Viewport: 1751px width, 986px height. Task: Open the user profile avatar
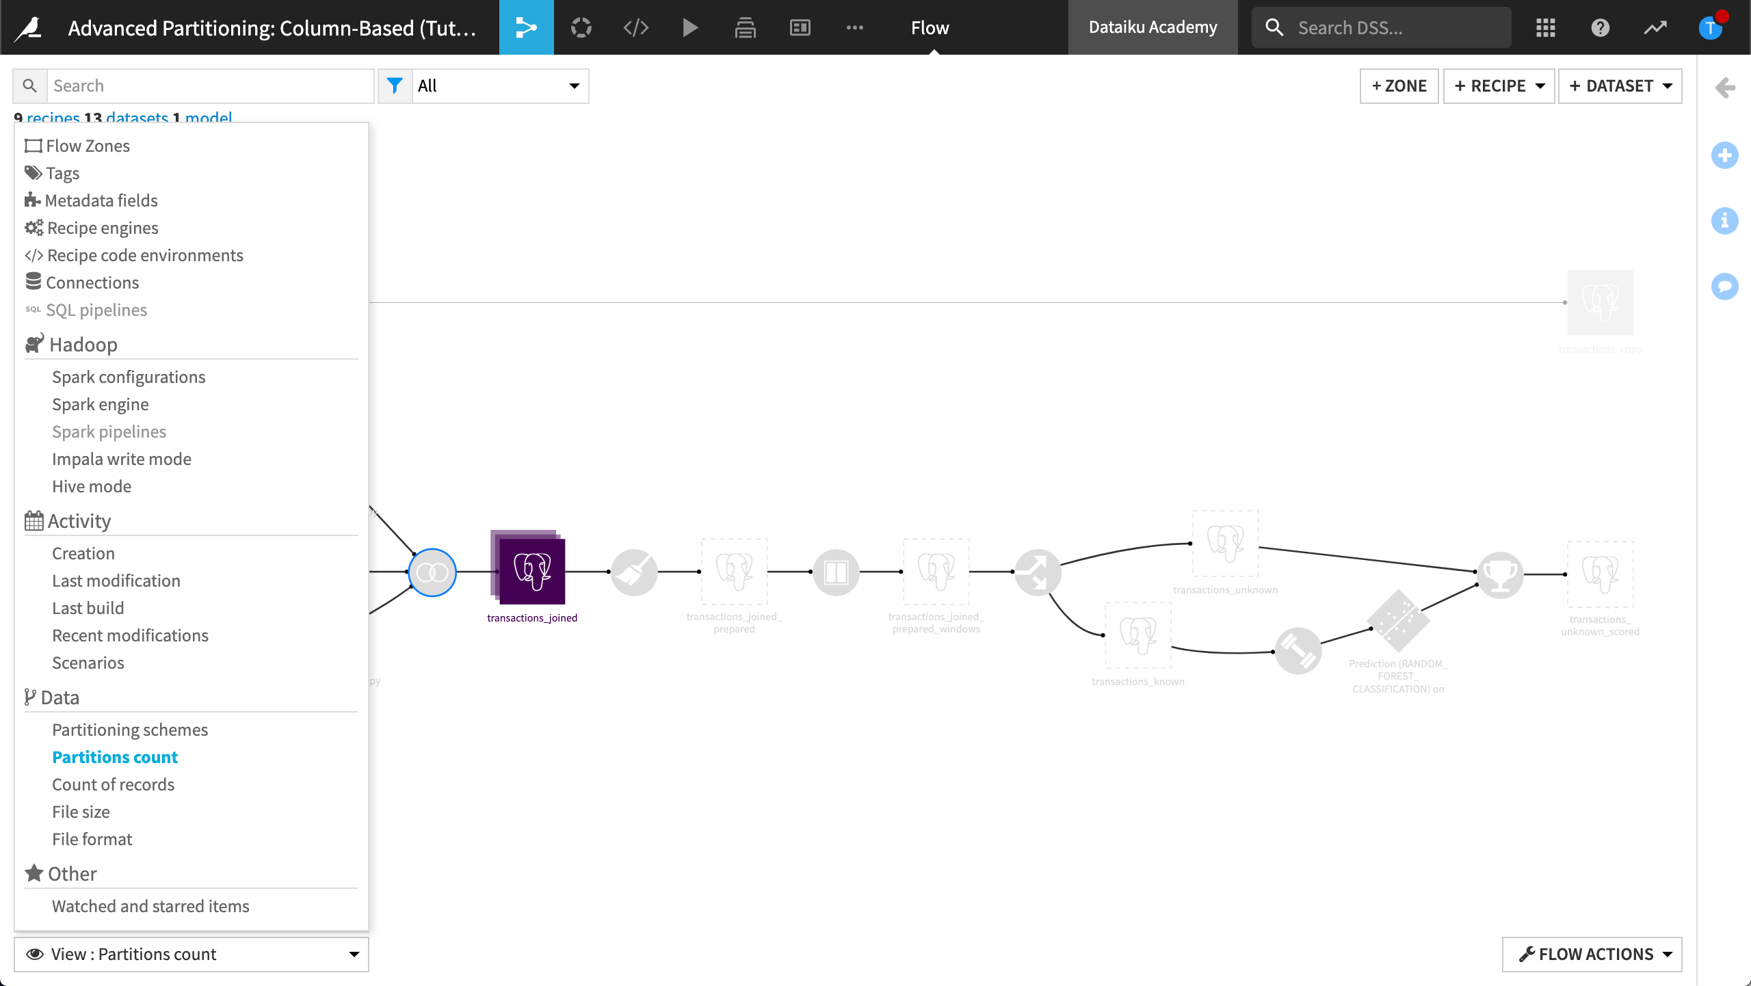(x=1711, y=27)
